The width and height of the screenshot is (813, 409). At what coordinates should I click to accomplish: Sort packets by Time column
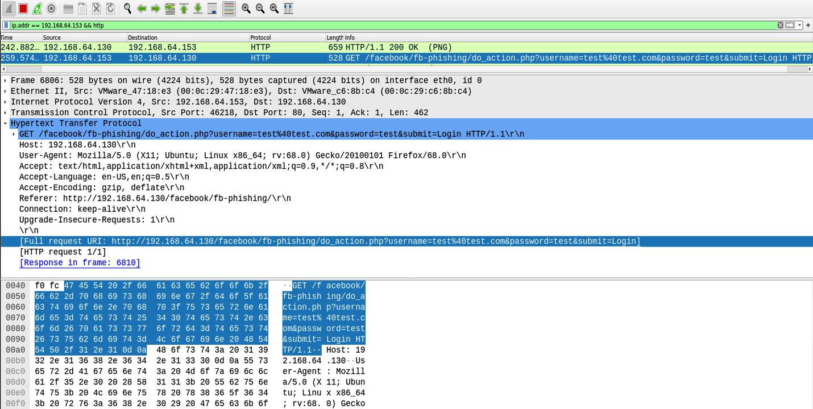[21, 37]
